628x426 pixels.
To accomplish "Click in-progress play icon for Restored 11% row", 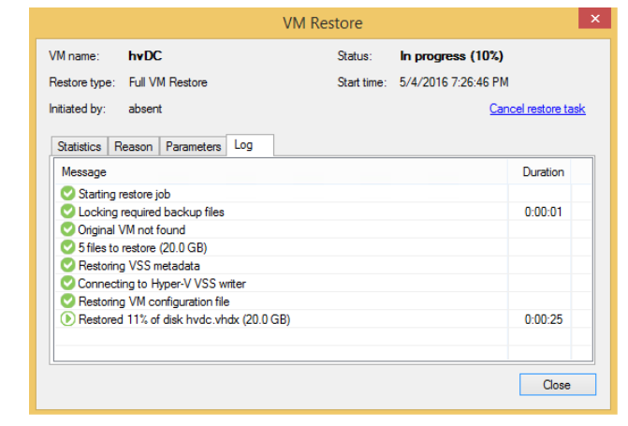I will point(67,319).
